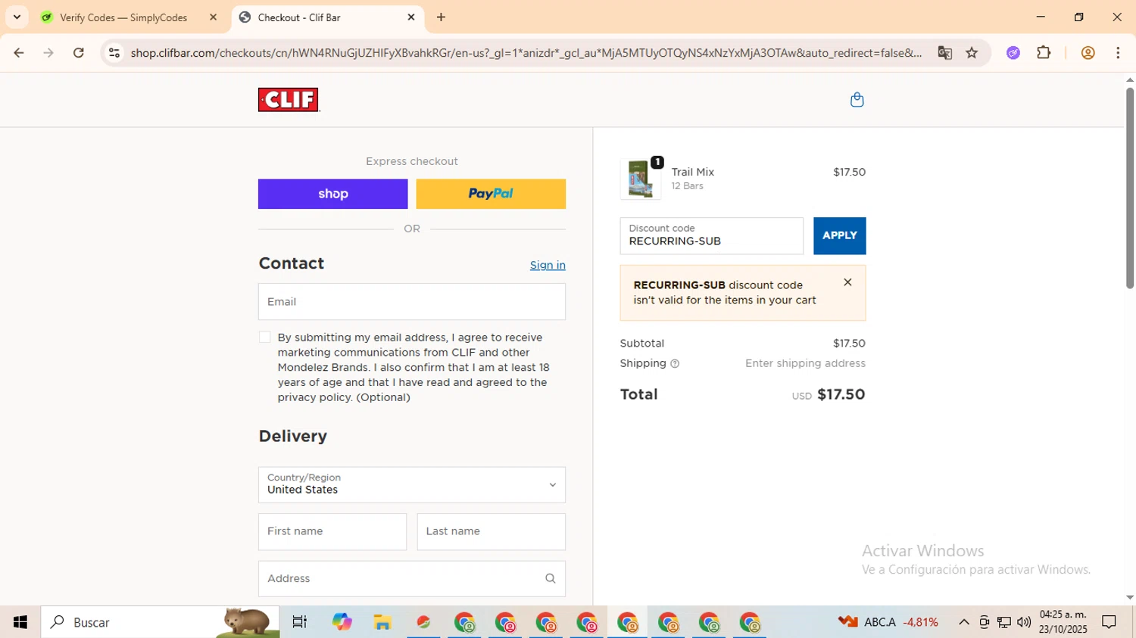Focus the First name field

[x=332, y=532]
